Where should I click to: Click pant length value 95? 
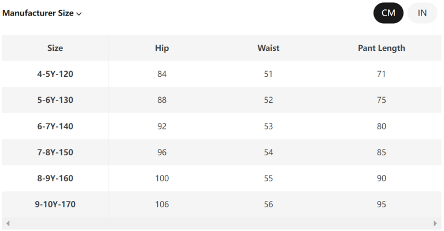382,204
